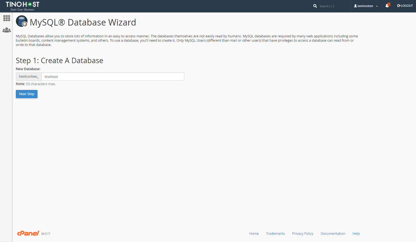Click the 84.0.17 version text

46,234
